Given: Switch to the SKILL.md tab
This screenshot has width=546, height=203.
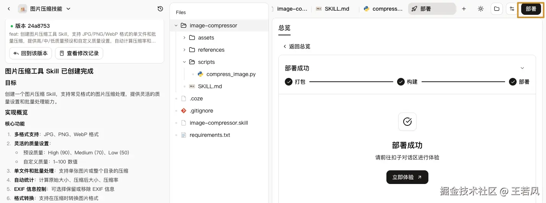Looking at the screenshot, I should pyautogui.click(x=333, y=9).
